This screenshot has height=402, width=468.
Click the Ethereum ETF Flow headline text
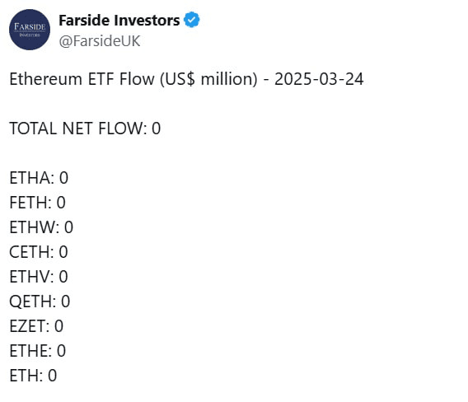(186, 79)
